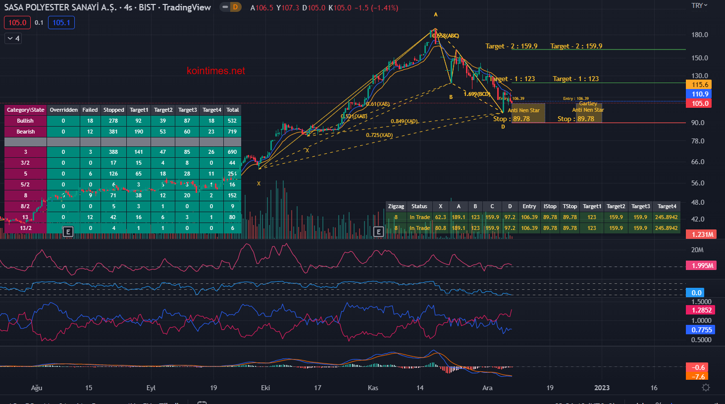Click the 1.995M indicator axis label
The width and height of the screenshot is (725, 404).
(702, 266)
